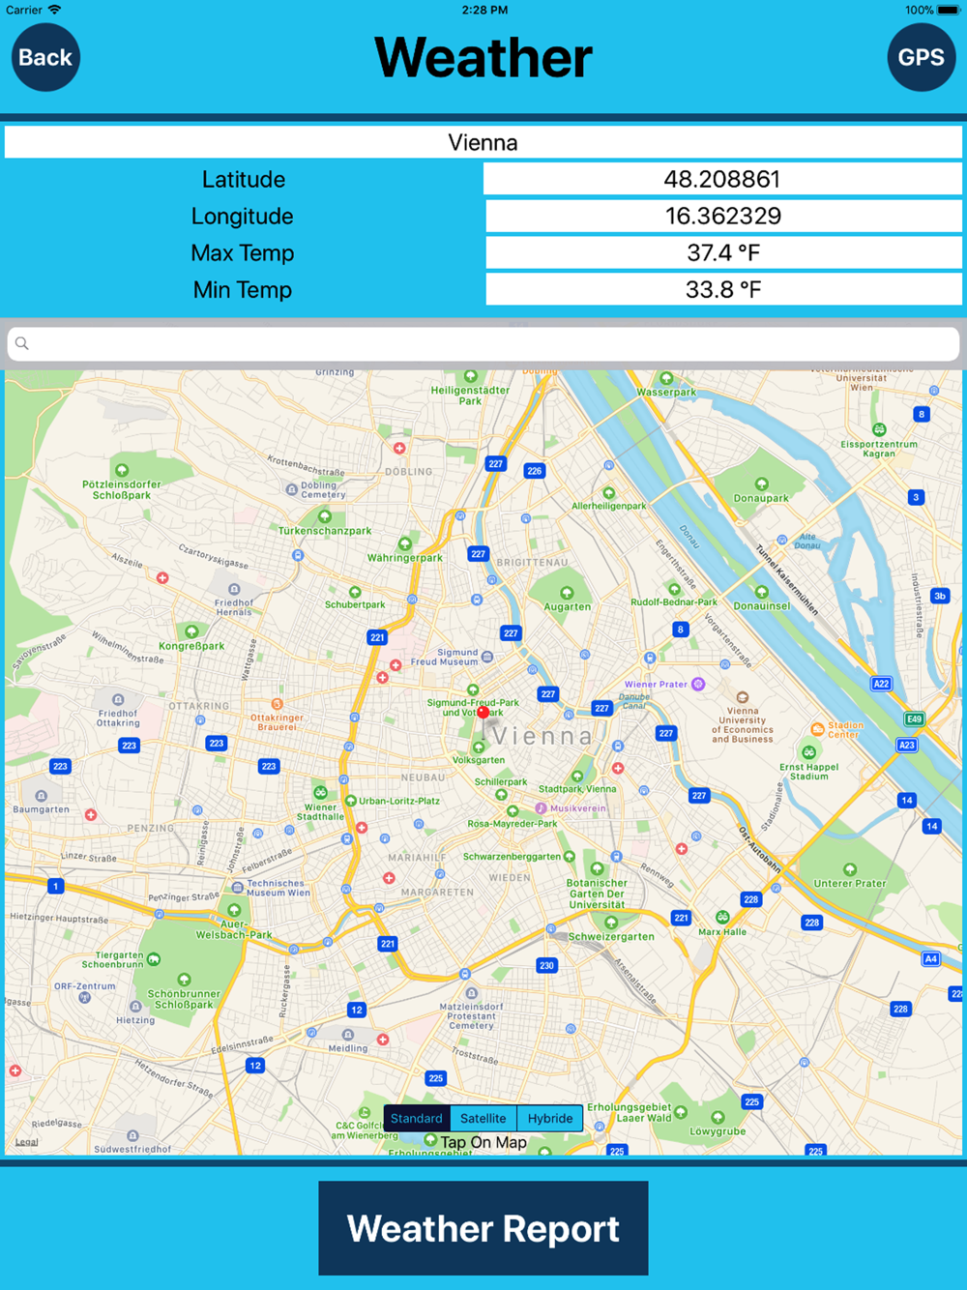The image size is (967, 1290).
Task: Select the Max Temp value 37.4 °F
Action: (x=722, y=253)
